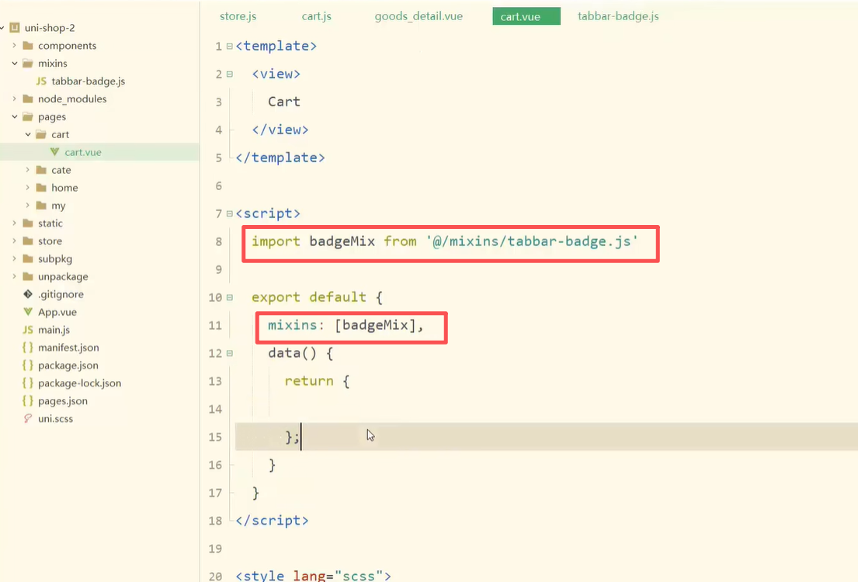This screenshot has height=582, width=858.
Task: Click the JS icon beside tabbar-badge.js
Action: (x=41, y=81)
